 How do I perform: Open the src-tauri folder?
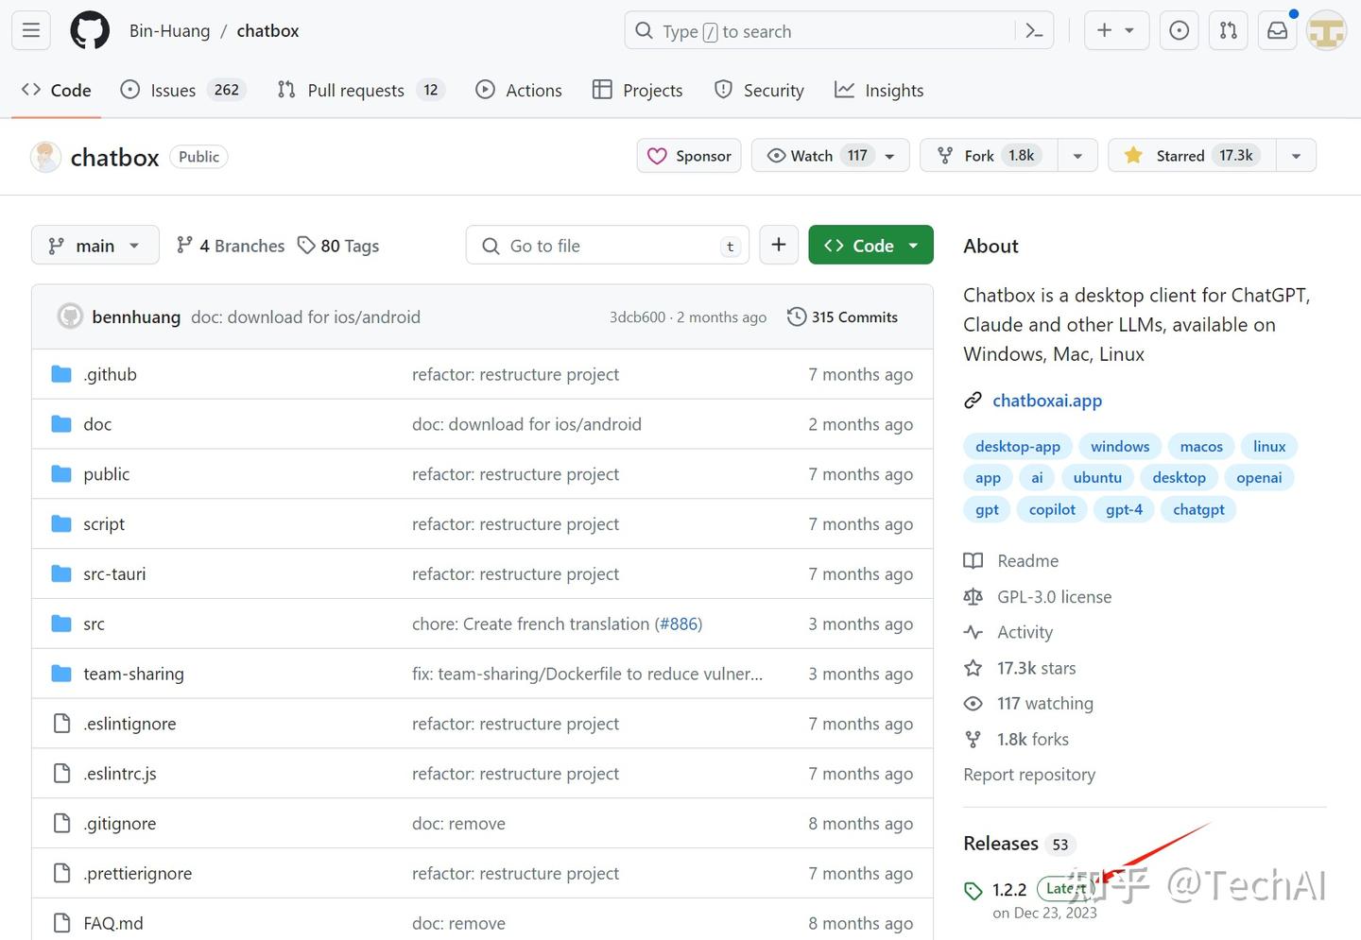[114, 573]
